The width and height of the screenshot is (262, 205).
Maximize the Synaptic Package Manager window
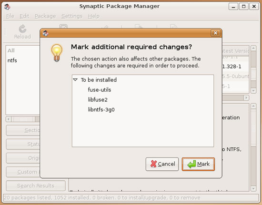[243, 7]
